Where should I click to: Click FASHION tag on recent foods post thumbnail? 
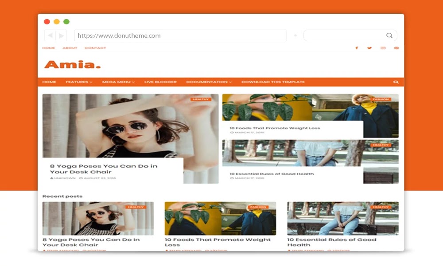pos(258,207)
